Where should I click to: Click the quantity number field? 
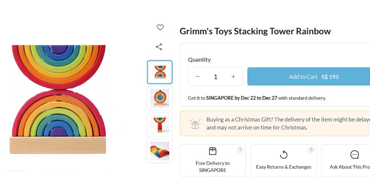coord(215,77)
